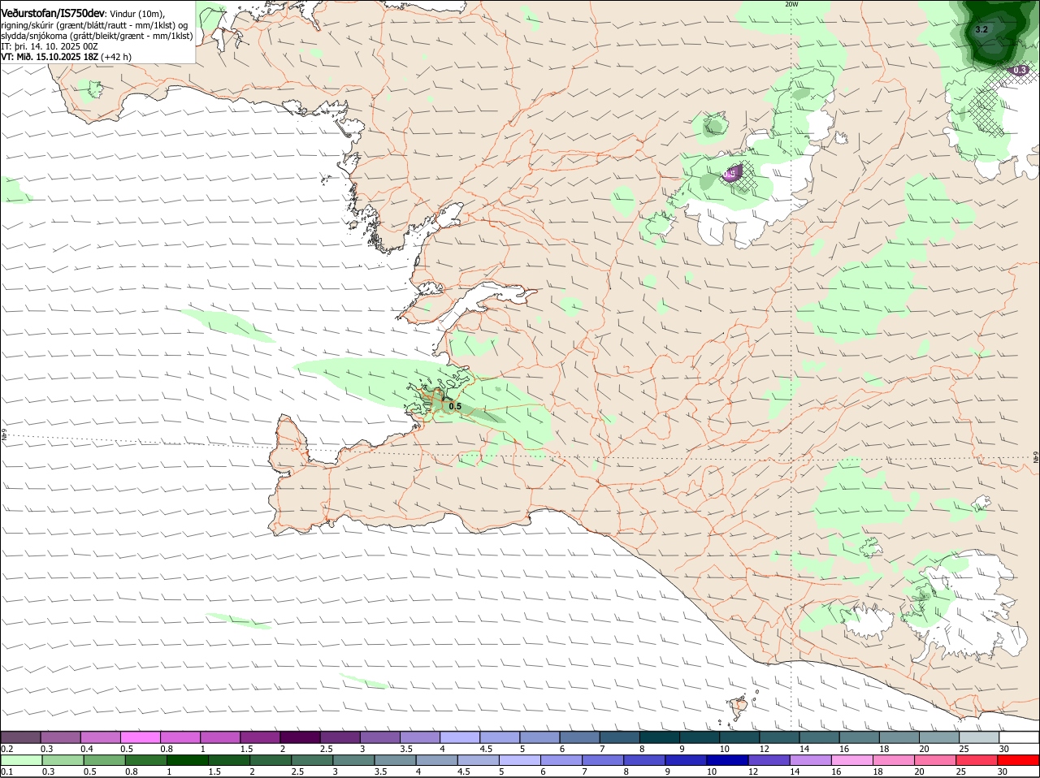Select the lower legend swatch between 25 and 30

[x=978, y=760]
